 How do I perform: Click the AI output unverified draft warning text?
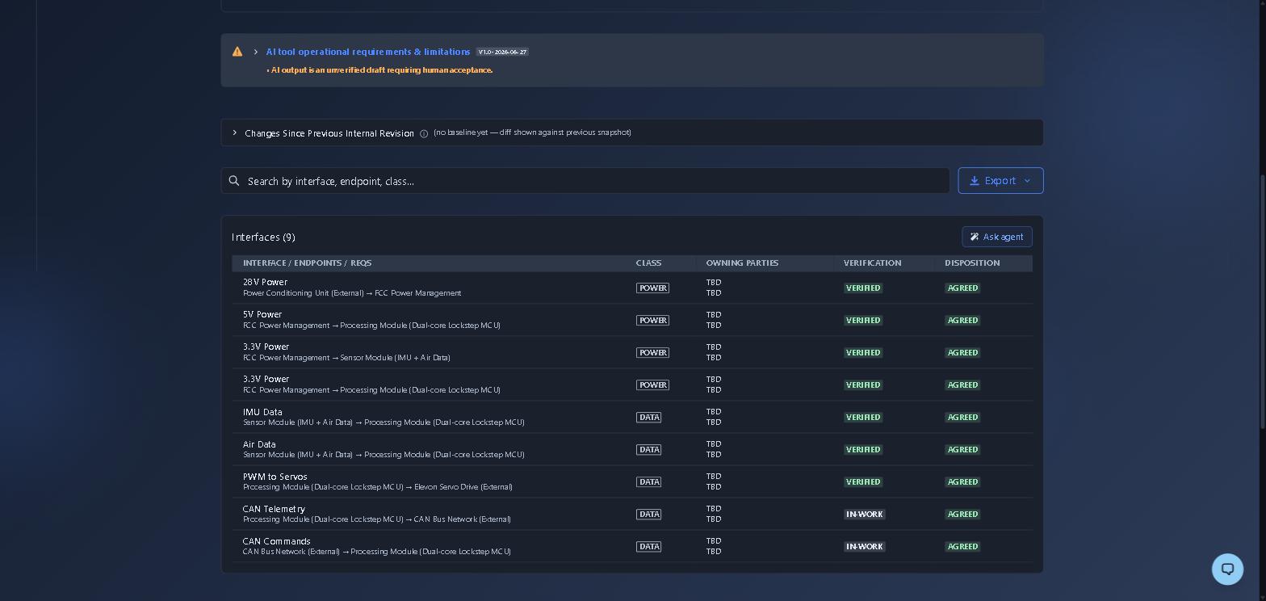[x=381, y=70]
